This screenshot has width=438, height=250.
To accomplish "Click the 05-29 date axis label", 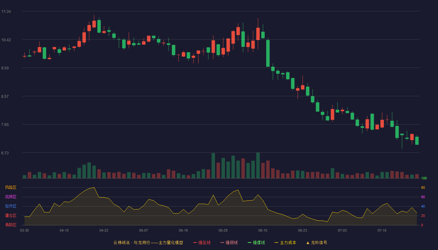I will [223, 230].
